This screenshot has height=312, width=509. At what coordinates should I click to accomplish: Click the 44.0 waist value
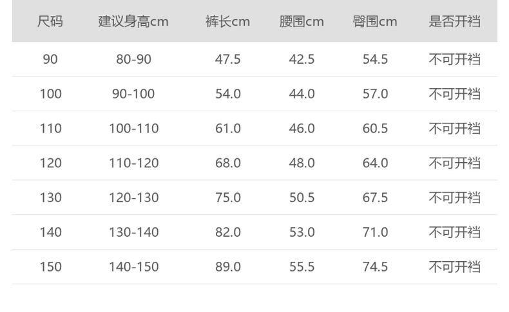302,94
